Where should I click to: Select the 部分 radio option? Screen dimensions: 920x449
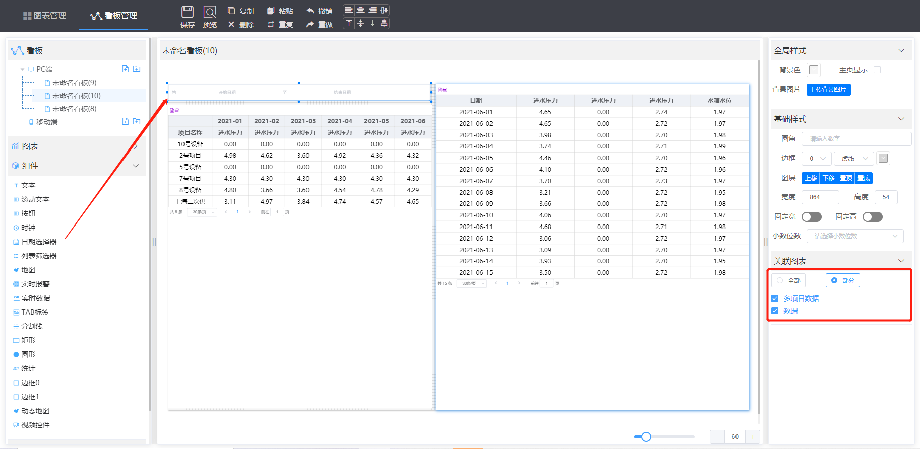(843, 280)
